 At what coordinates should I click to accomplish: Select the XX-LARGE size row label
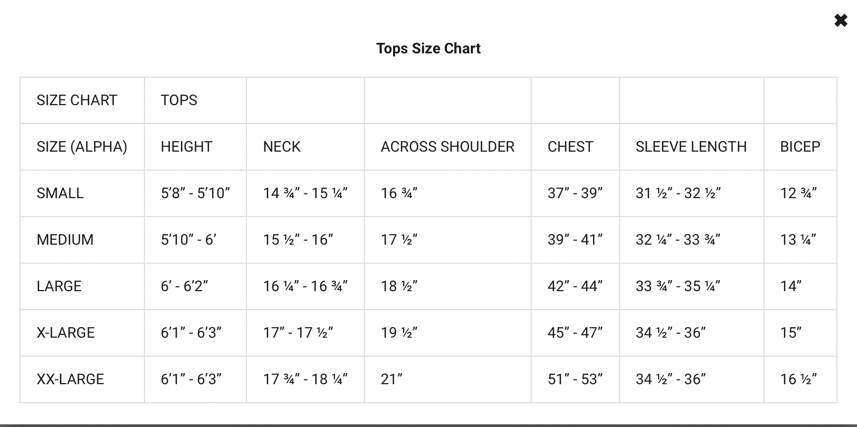click(70, 379)
